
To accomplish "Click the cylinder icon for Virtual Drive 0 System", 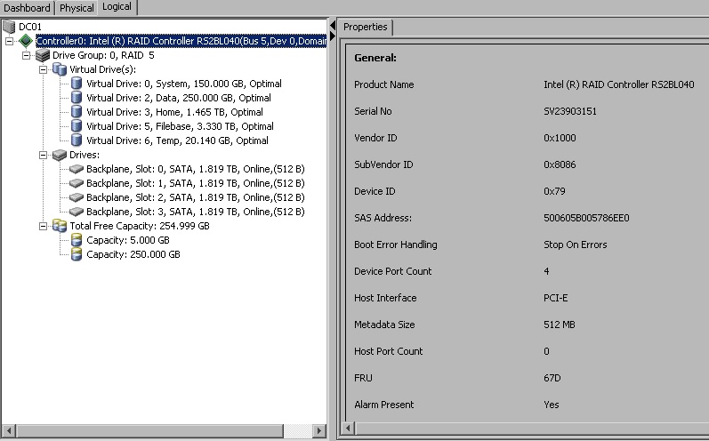I will coord(77,84).
